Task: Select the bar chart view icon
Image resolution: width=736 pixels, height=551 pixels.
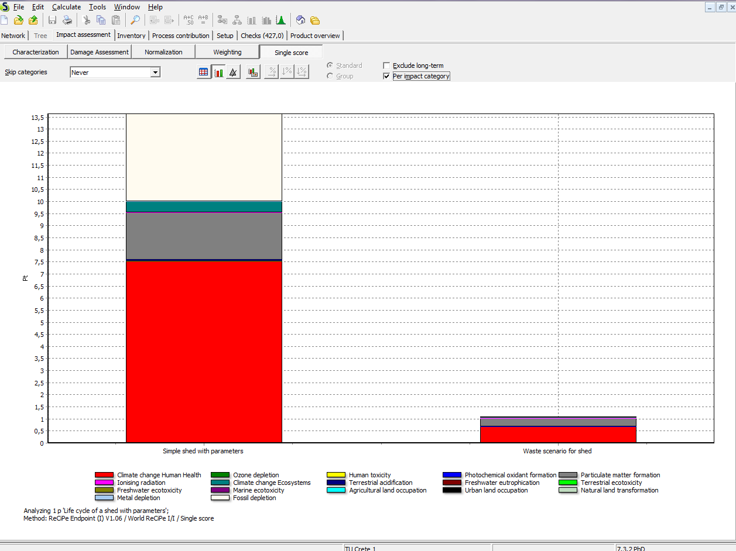Action: pyautogui.click(x=218, y=73)
